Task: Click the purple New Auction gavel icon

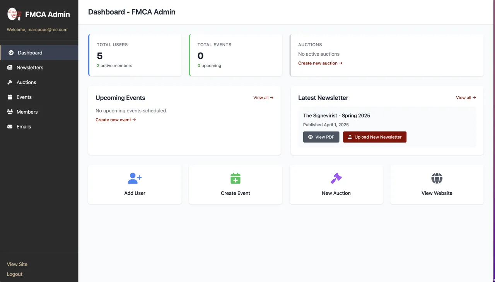Action: coord(336,178)
